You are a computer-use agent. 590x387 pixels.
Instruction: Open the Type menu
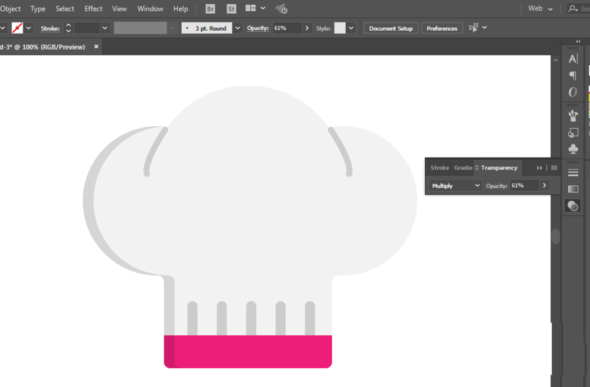[38, 9]
